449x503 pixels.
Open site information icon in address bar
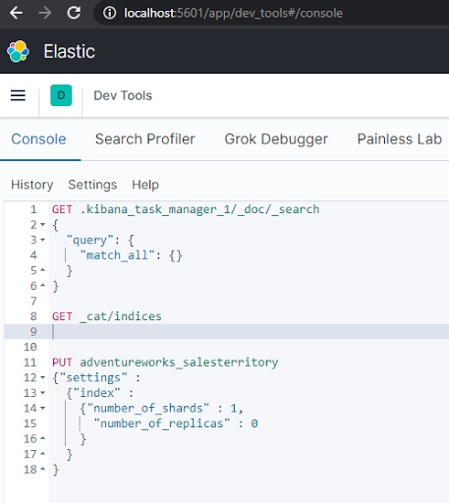click(x=109, y=13)
